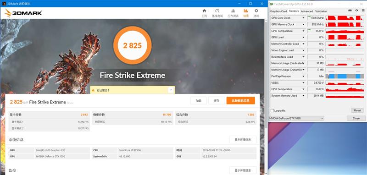
Task: Open the validation warning help question mark
Action: [x=171, y=90]
